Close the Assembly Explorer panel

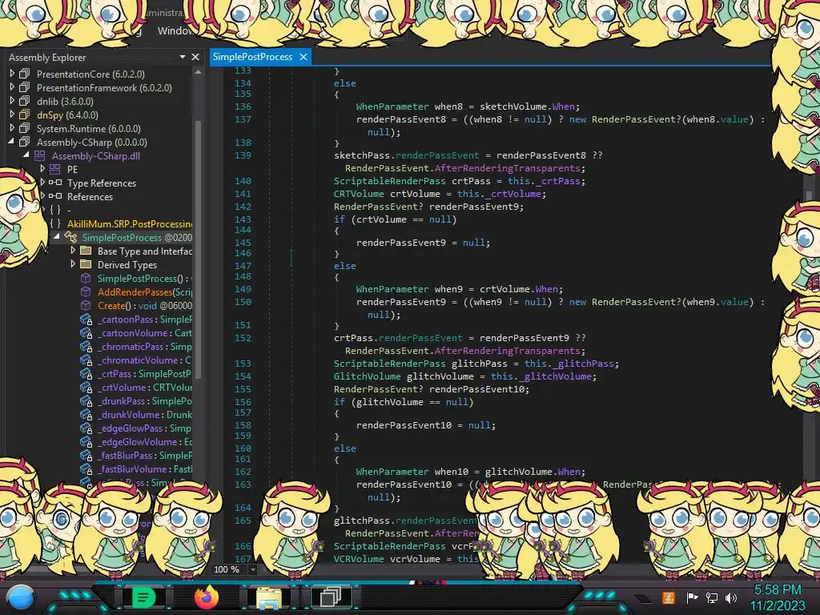[x=195, y=57]
